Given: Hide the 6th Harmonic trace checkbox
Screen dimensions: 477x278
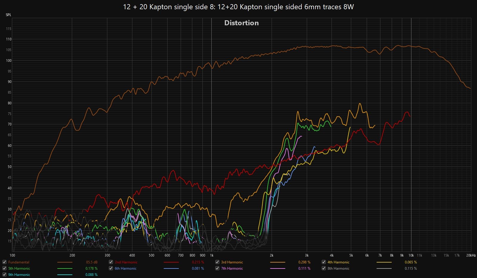Looking at the screenshot, I should pyautogui.click(x=111, y=268).
